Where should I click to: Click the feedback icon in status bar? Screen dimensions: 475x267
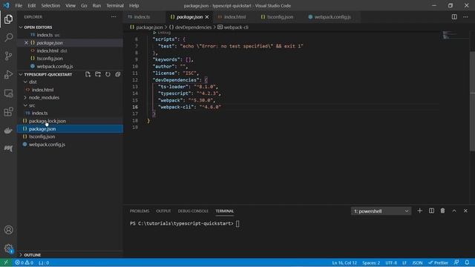456,263
